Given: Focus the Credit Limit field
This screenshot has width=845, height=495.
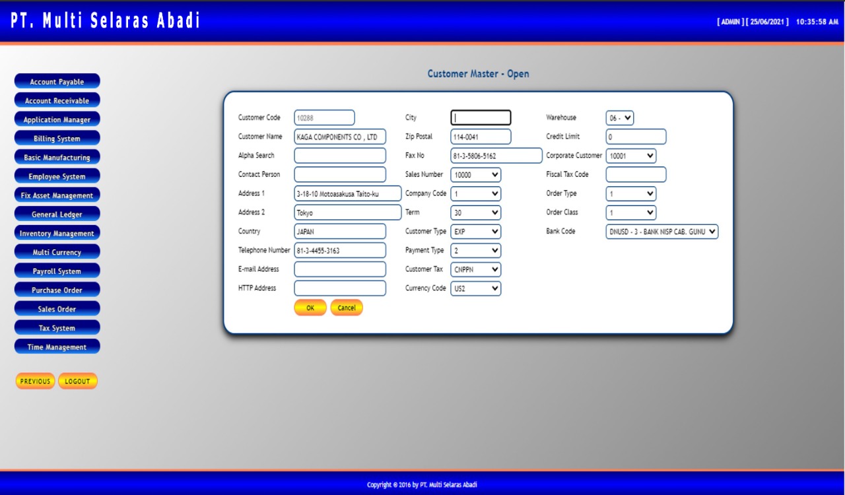Looking at the screenshot, I should 636,137.
